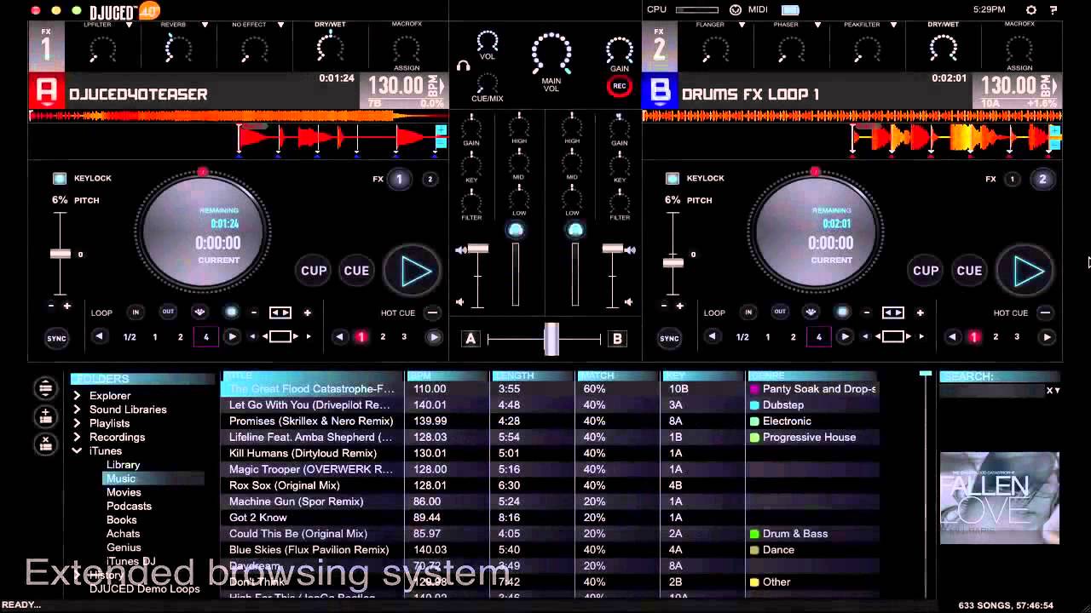Click the crossfader handle
The image size is (1091, 613).
coord(551,338)
